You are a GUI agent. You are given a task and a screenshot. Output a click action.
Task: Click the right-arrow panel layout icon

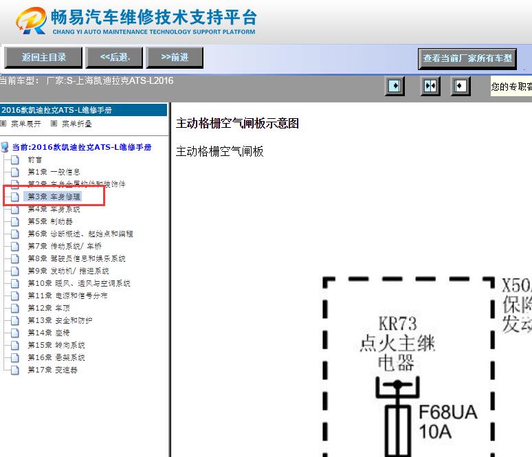click(x=395, y=86)
